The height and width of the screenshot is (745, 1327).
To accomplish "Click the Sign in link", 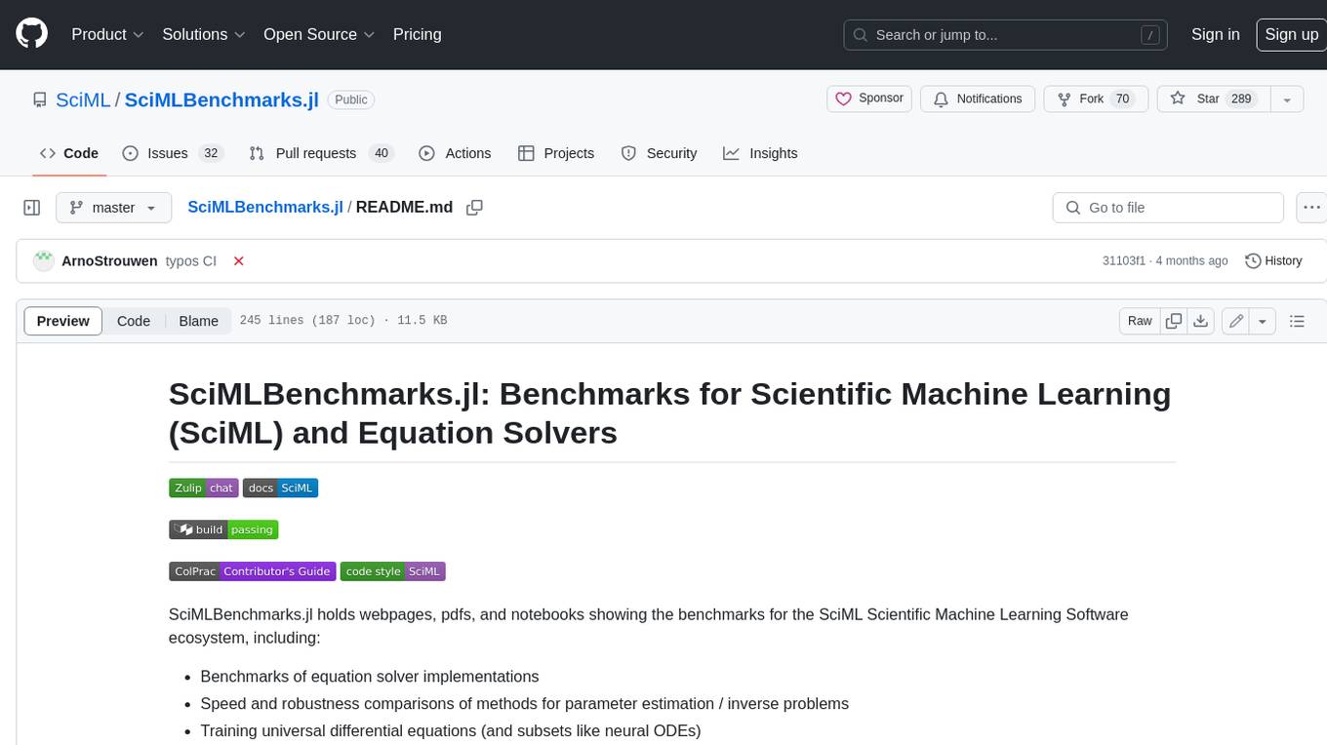I will tap(1215, 34).
